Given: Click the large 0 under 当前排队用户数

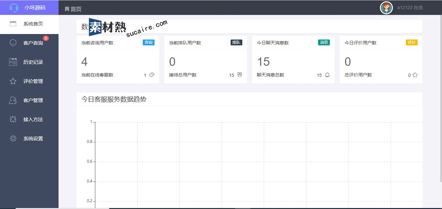Looking at the screenshot, I should (172, 62).
